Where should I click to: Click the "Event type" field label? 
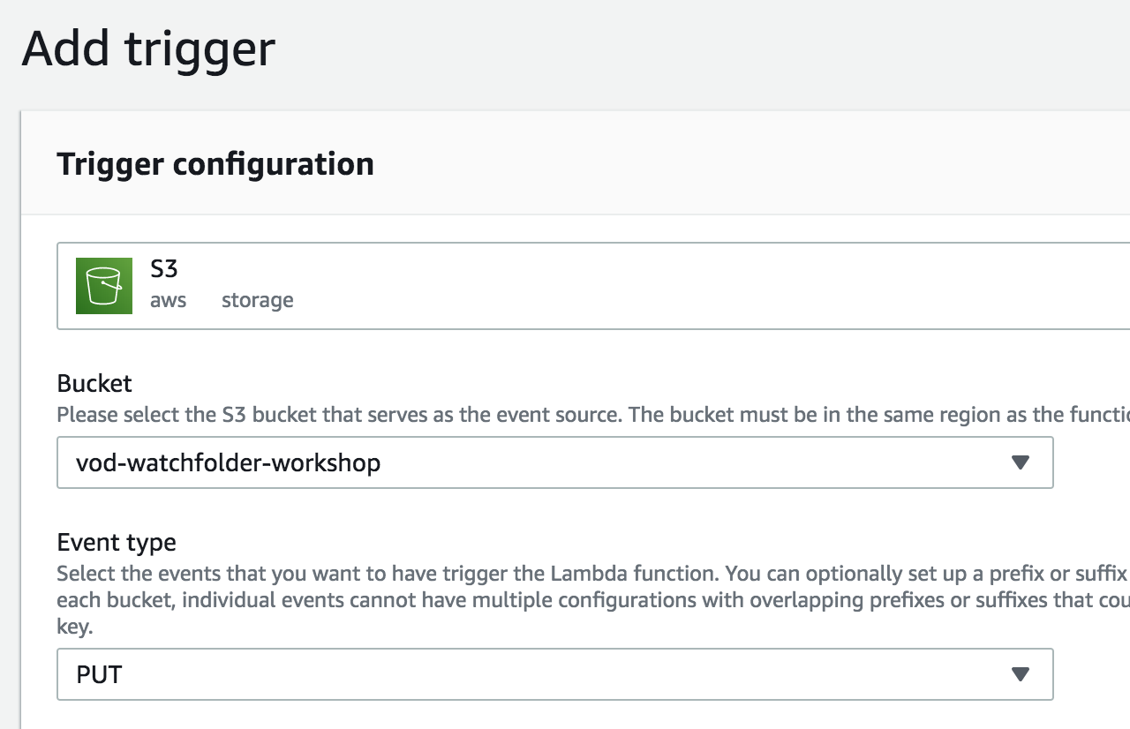coord(117,542)
